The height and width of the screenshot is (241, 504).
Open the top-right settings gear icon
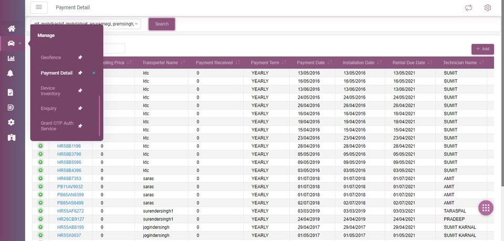point(488,8)
